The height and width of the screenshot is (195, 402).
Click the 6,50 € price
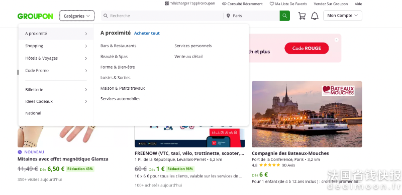[x=56, y=169]
